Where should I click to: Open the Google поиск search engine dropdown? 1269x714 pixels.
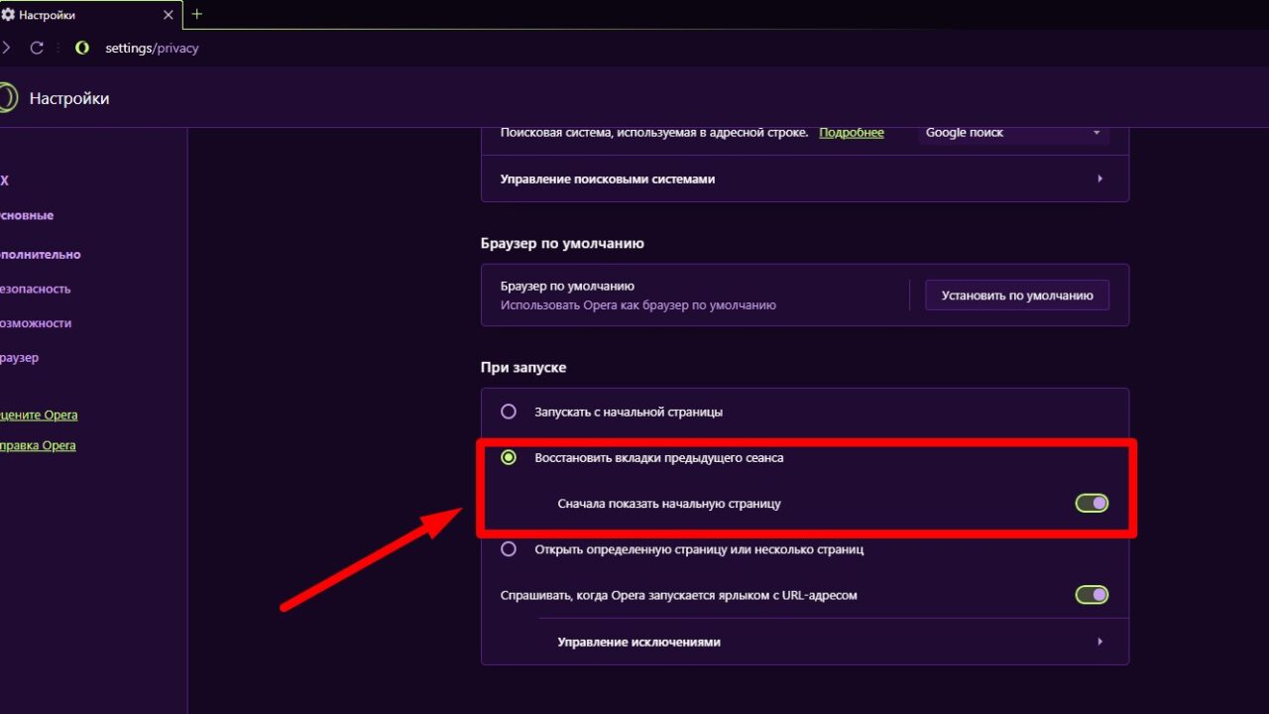(x=1013, y=132)
